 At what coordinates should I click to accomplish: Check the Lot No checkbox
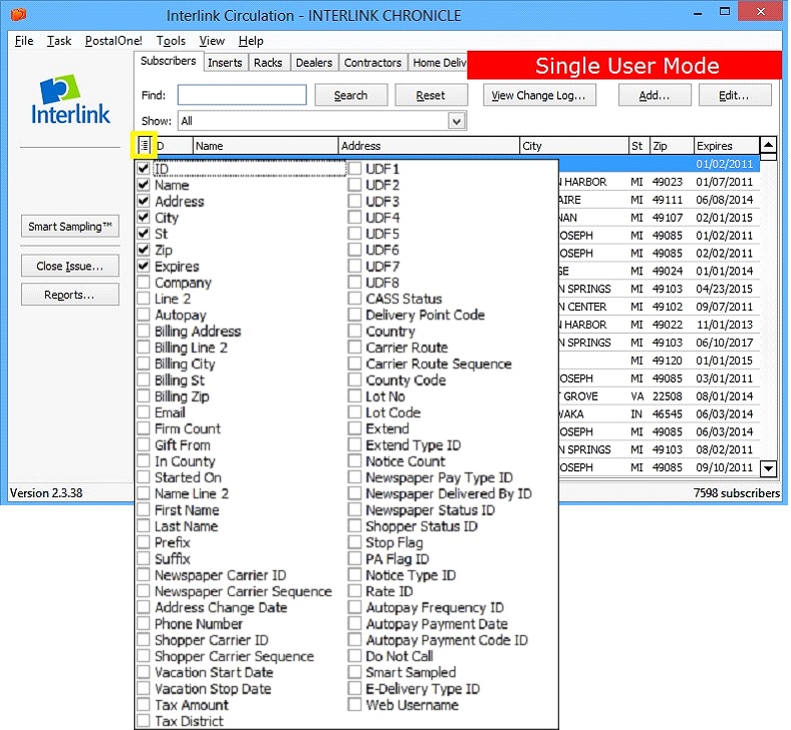pos(355,396)
